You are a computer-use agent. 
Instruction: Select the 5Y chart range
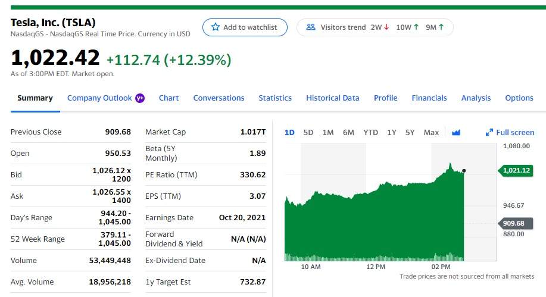[410, 132]
